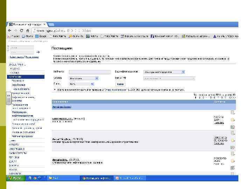Open the Почта bookmark

(28, 36)
